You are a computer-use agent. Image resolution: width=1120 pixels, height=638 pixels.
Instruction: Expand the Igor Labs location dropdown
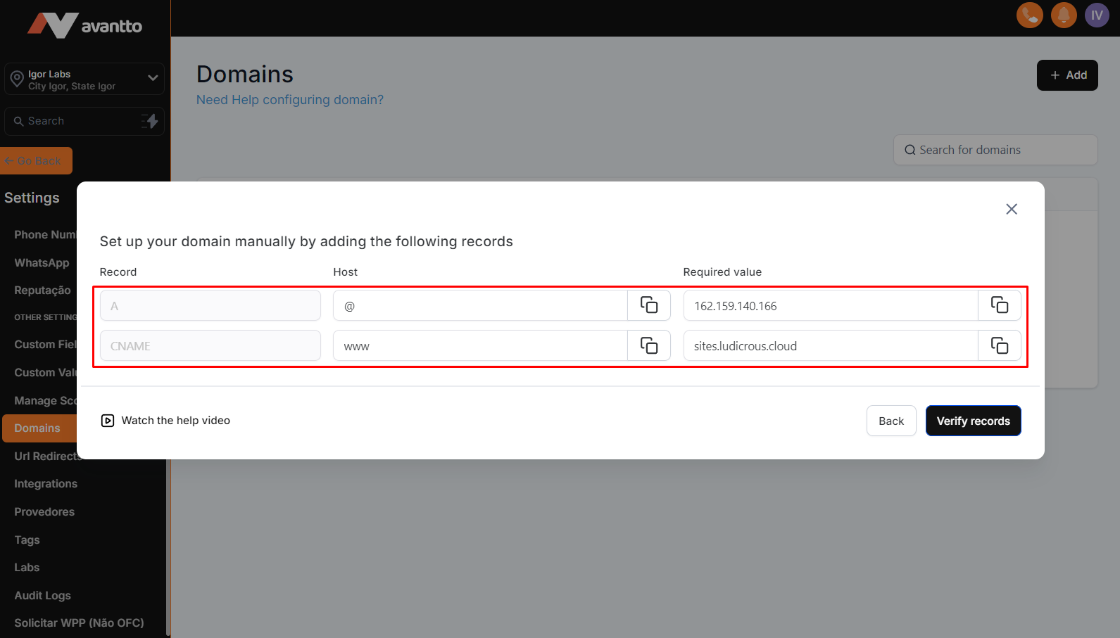(x=152, y=78)
